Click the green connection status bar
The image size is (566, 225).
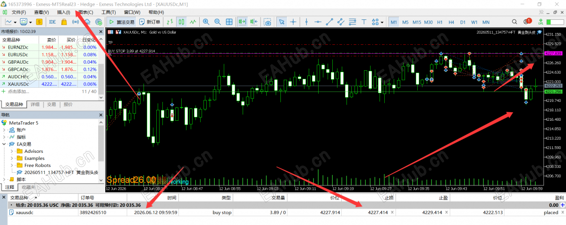[555, 22]
